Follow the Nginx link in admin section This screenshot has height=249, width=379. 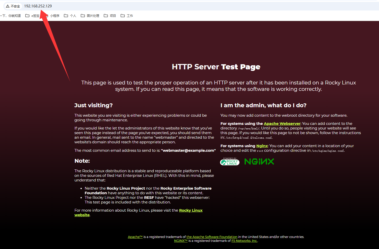(x=262, y=146)
